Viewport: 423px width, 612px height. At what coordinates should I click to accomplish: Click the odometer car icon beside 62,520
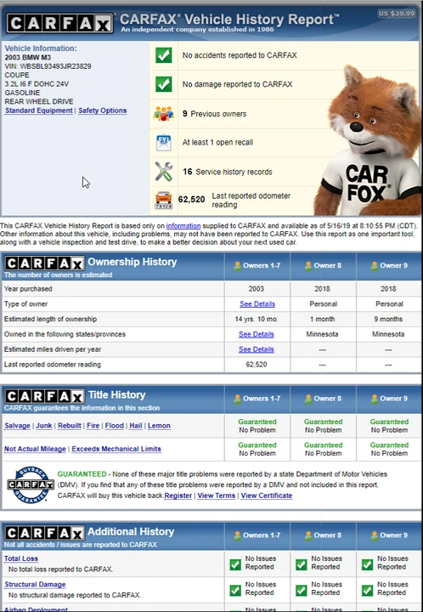(163, 201)
